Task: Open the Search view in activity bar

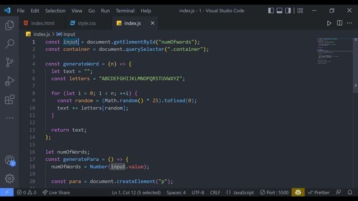Action: click(x=10, y=44)
